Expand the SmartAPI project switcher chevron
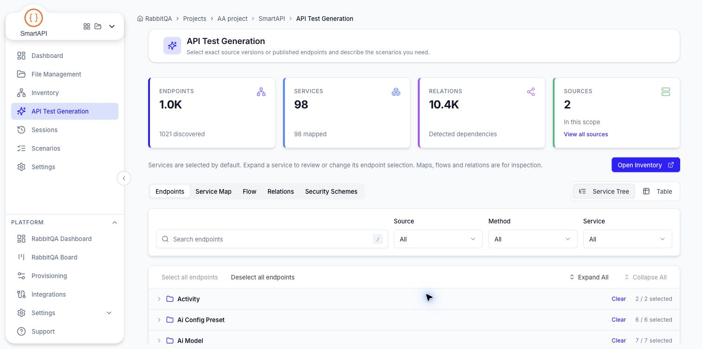 [112, 26]
